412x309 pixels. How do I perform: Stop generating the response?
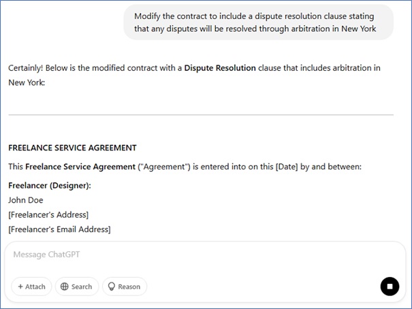(390, 287)
